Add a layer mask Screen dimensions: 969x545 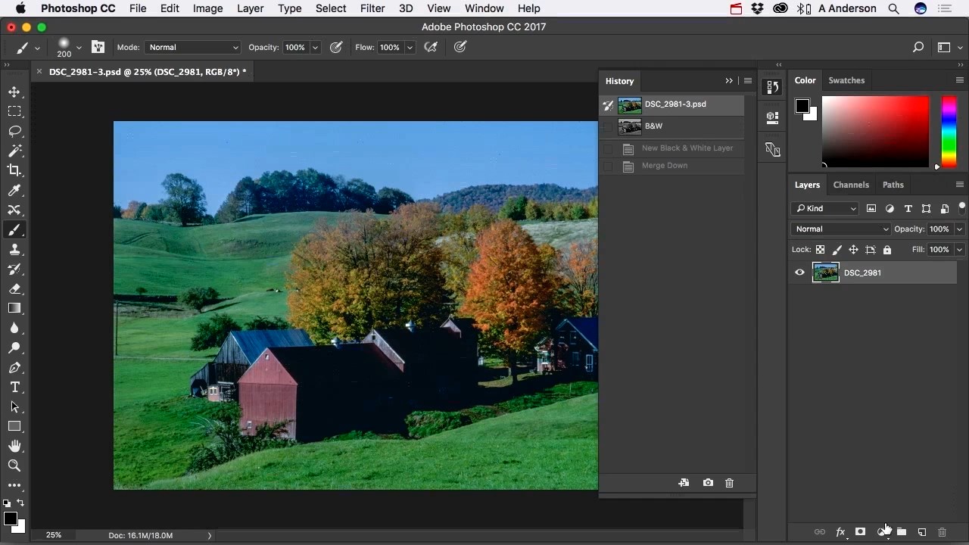coord(860,532)
